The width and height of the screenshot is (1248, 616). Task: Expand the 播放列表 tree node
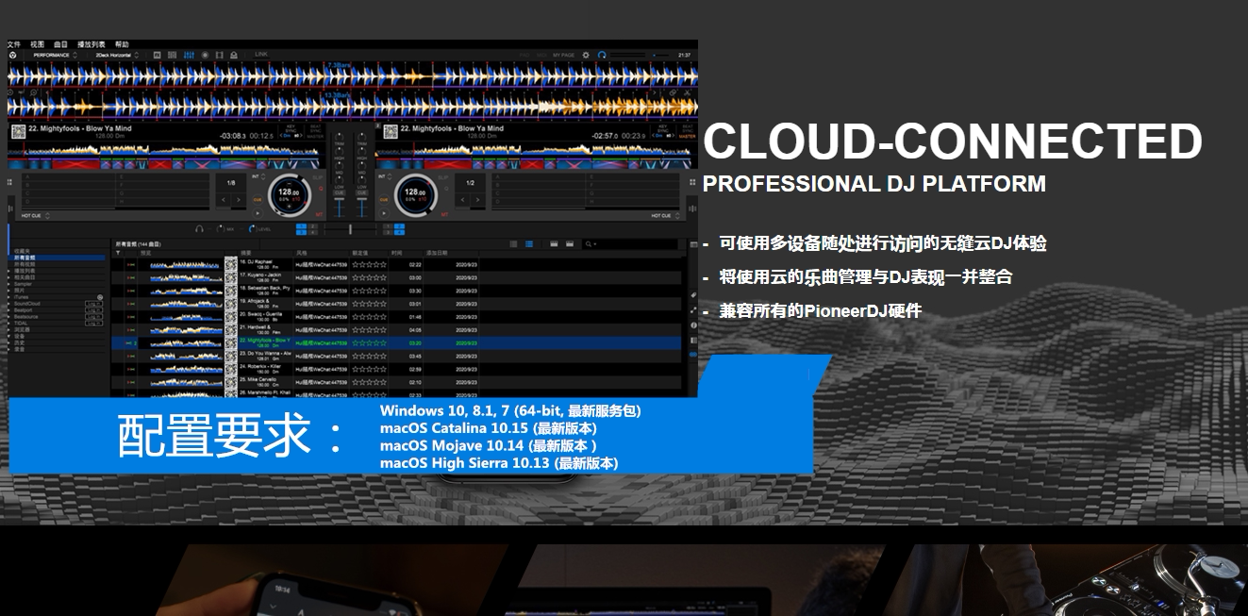[8, 271]
